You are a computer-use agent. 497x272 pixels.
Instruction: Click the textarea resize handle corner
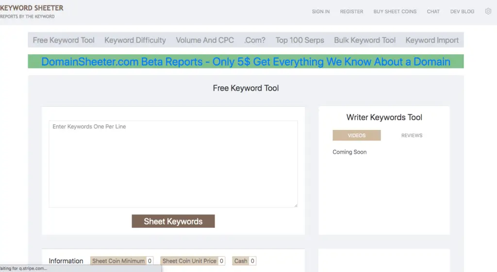[x=296, y=206]
